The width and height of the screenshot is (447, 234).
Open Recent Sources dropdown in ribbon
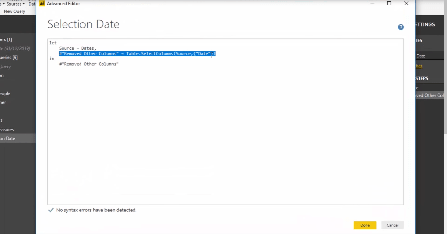(x=15, y=4)
